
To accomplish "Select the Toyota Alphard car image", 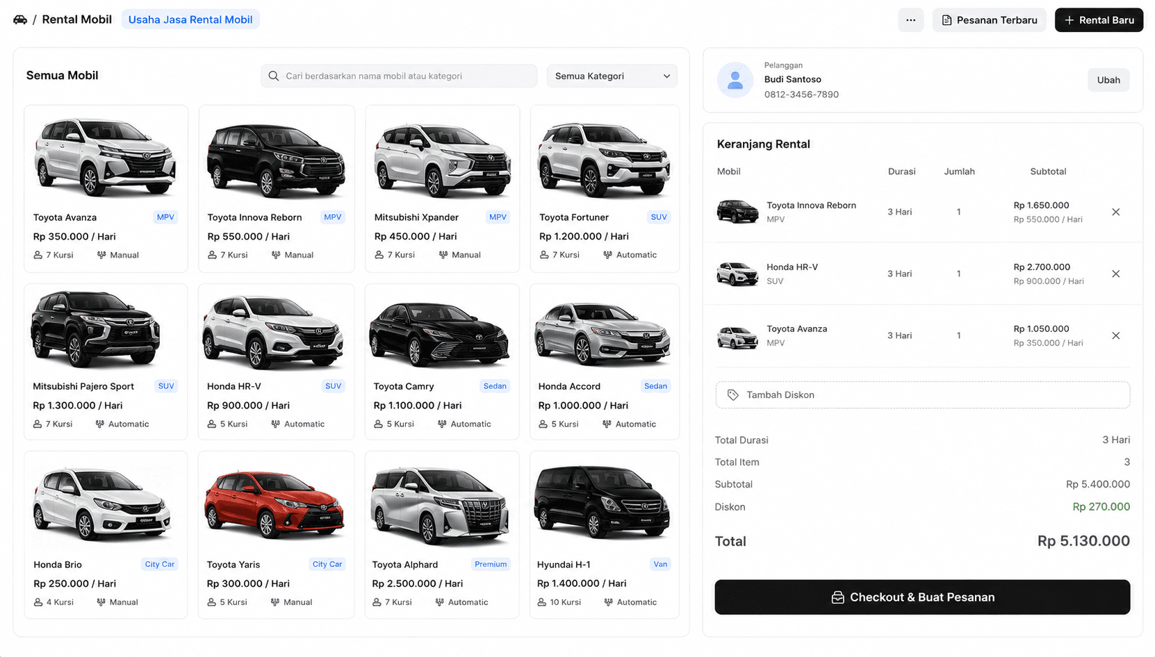I will click(441, 505).
